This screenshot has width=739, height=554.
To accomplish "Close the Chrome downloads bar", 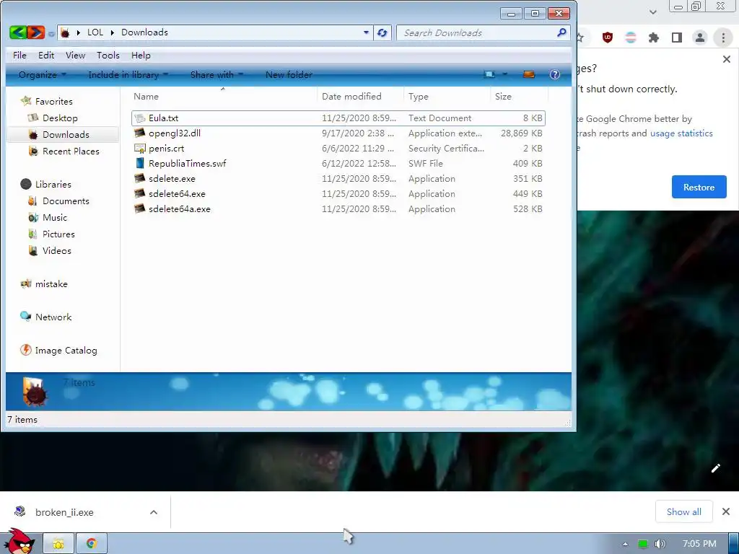I will click(726, 511).
